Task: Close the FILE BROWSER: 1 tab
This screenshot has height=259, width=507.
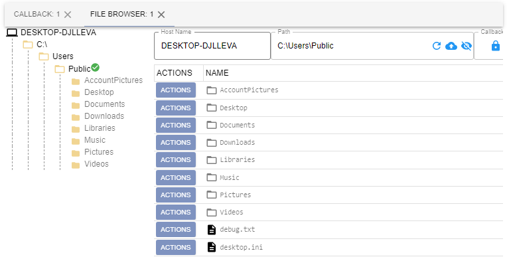Action: point(161,14)
